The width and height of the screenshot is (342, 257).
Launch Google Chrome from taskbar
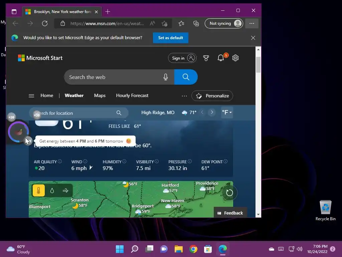click(x=193, y=249)
